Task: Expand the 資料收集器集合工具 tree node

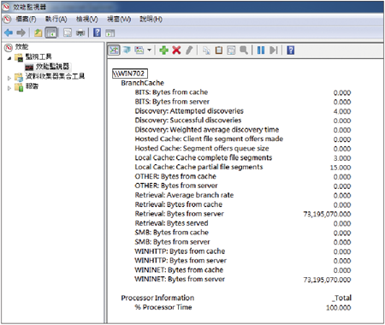Action: [9, 78]
